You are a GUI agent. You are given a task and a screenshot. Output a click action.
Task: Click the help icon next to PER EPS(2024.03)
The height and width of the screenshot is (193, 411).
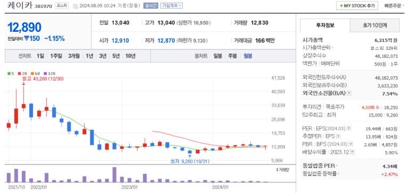coord(349,128)
